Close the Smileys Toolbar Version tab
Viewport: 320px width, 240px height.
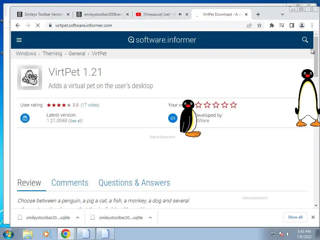click(x=68, y=14)
